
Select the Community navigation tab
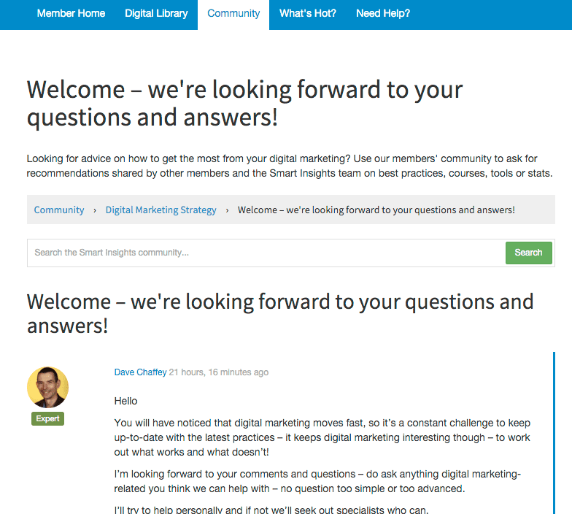pos(233,13)
